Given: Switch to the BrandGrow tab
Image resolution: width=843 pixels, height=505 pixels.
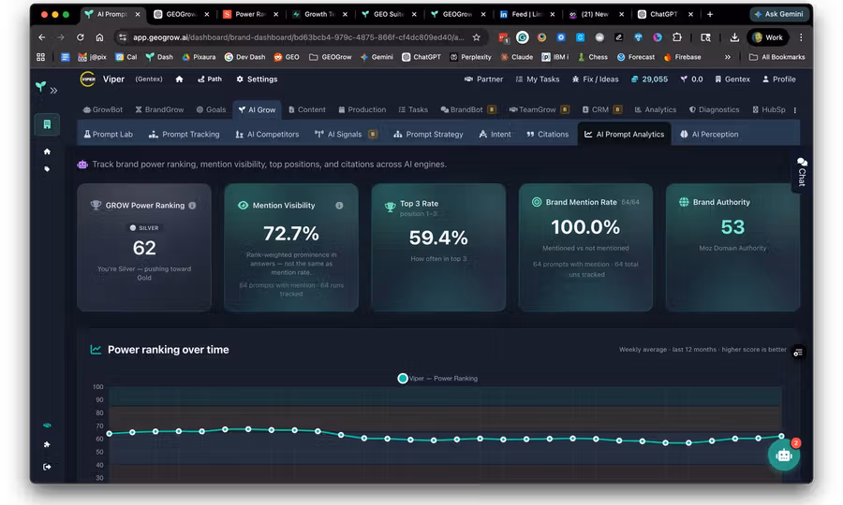Looking at the screenshot, I should tap(159, 109).
